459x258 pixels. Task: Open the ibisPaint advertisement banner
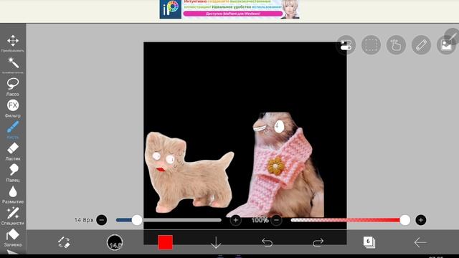[229, 9]
